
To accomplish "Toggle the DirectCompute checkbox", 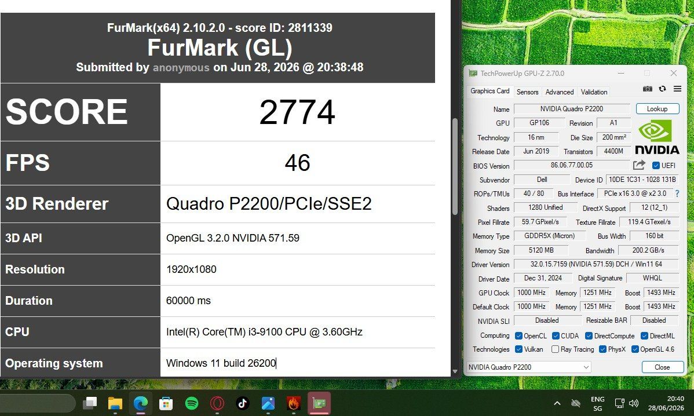I will [x=589, y=336].
